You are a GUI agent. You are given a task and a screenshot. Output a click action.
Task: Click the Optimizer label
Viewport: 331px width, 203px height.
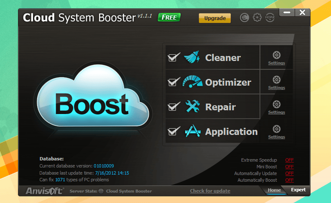tap(228, 83)
